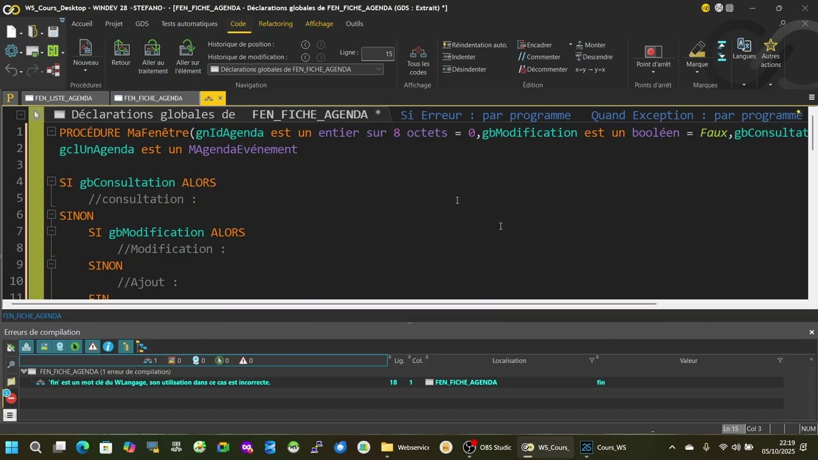Open the Projet ribbon tab
The width and height of the screenshot is (818, 460).
coord(114,24)
